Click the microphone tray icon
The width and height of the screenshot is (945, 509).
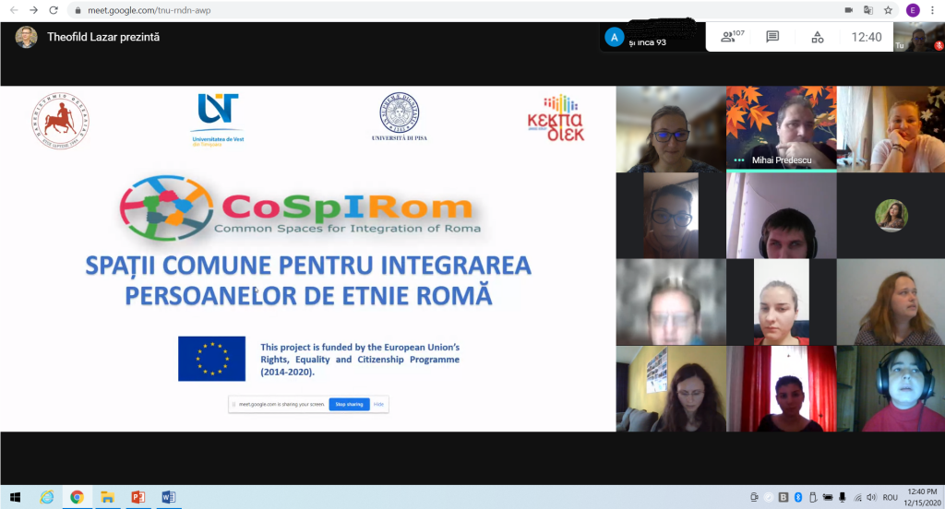point(842,497)
